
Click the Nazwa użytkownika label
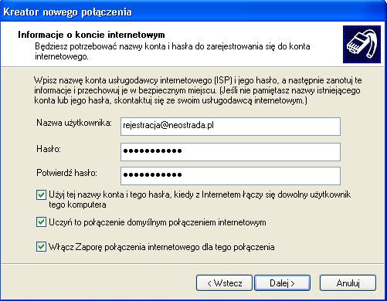click(x=74, y=123)
